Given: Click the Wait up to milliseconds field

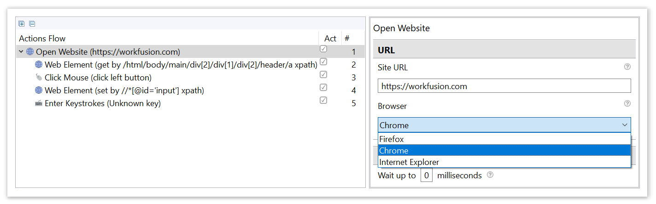Looking at the screenshot, I should pos(427,175).
